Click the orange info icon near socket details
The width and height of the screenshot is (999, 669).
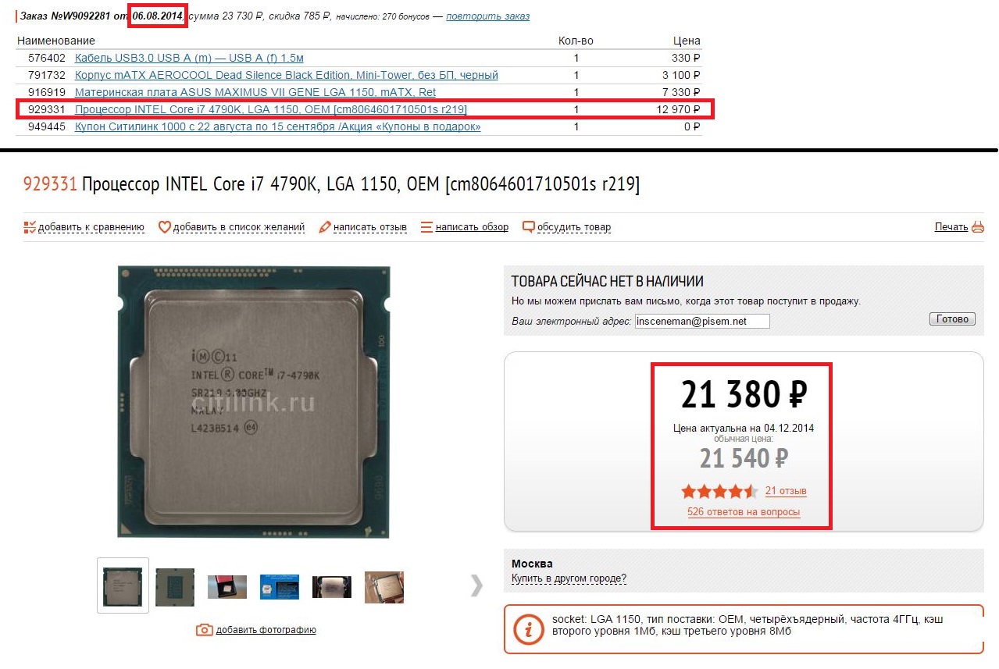pyautogui.click(x=530, y=628)
